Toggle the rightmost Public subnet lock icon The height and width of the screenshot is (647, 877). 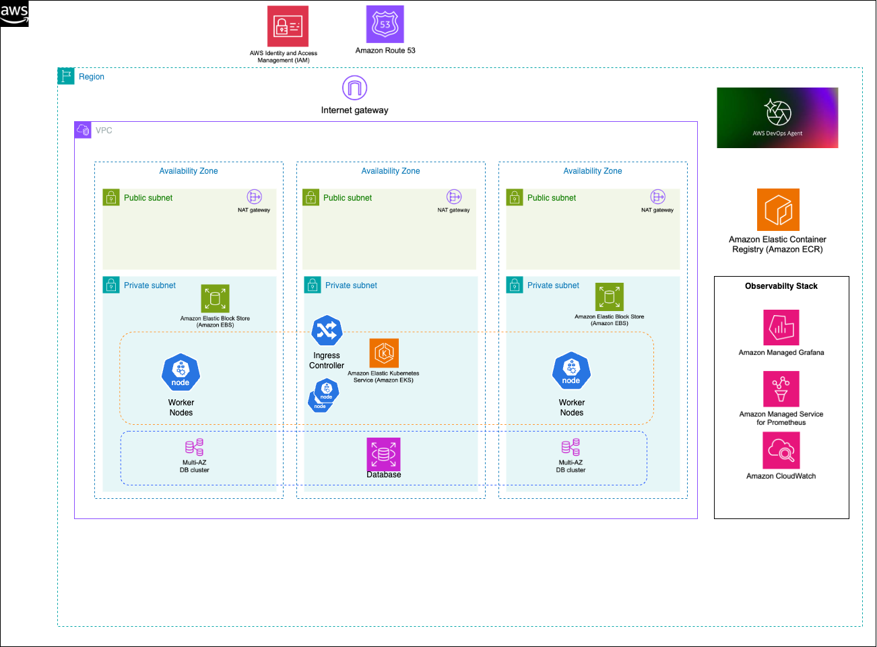[514, 197]
